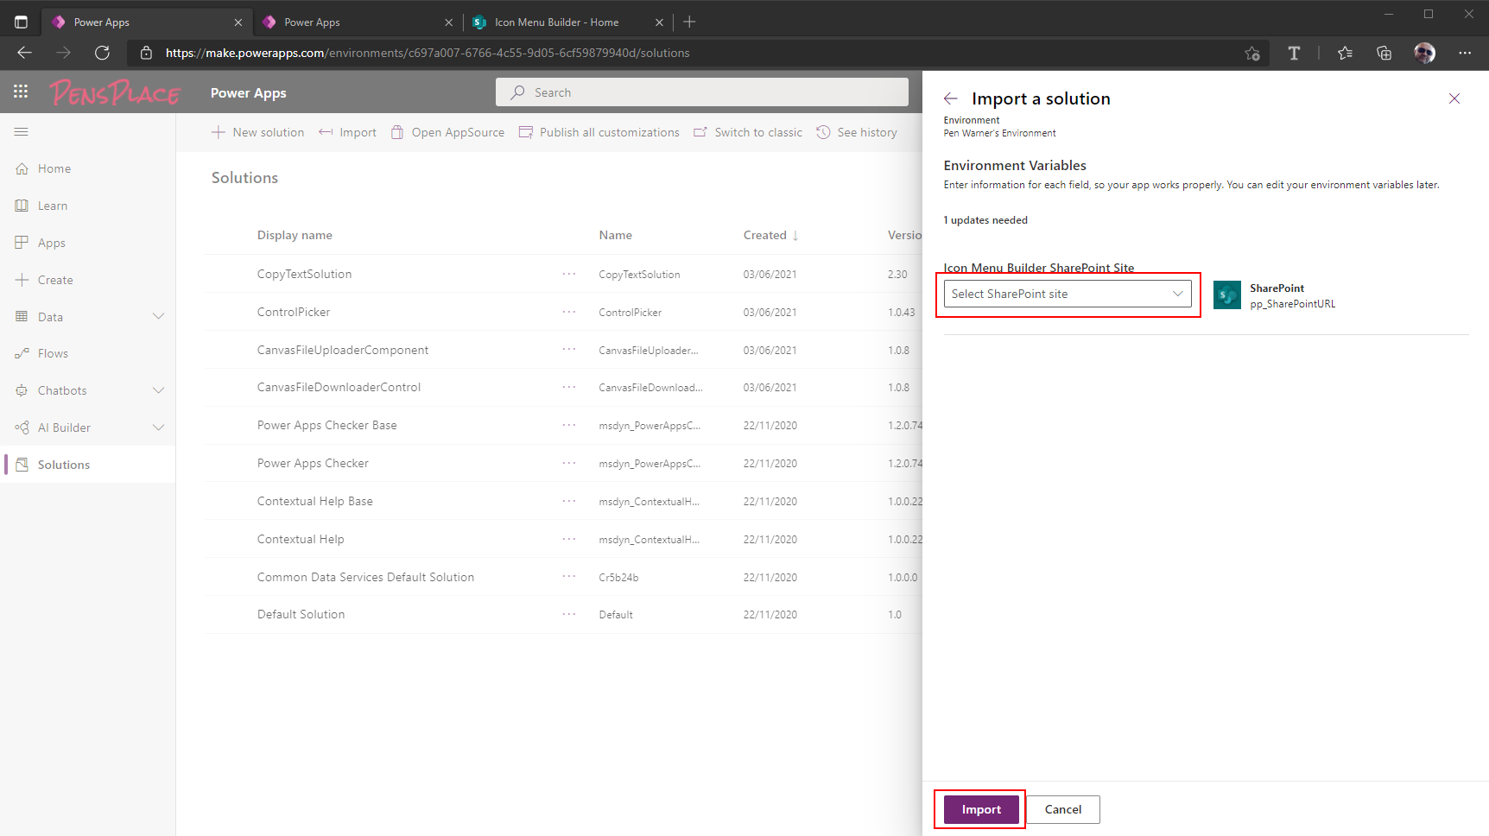Open more options for Power Apps Checker Base
1489x836 pixels.
pos(569,425)
